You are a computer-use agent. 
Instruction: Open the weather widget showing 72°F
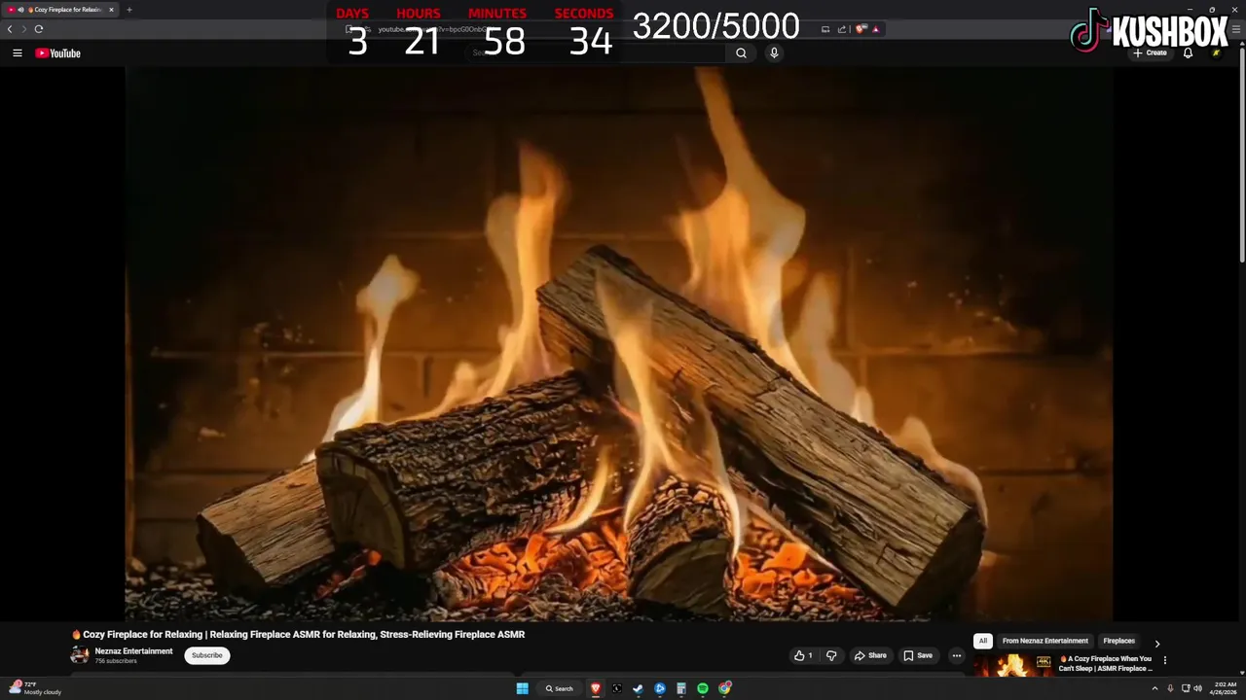[37, 688]
